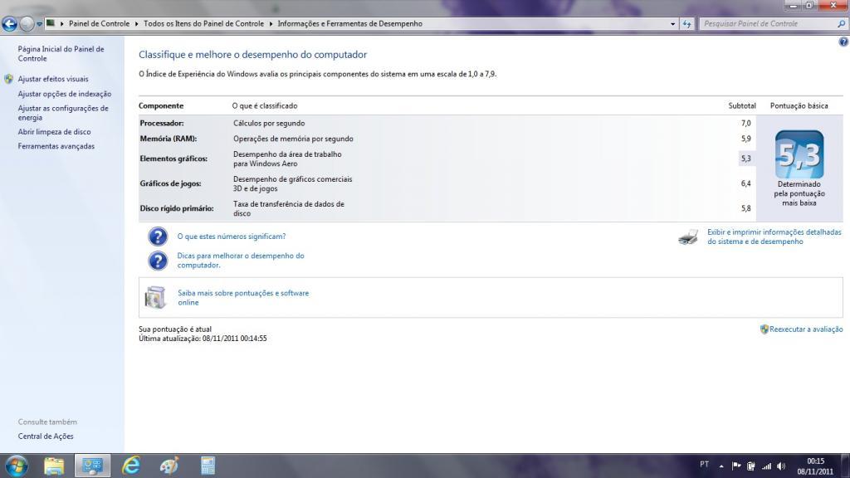Open the taskbar clock and date

pos(815,466)
